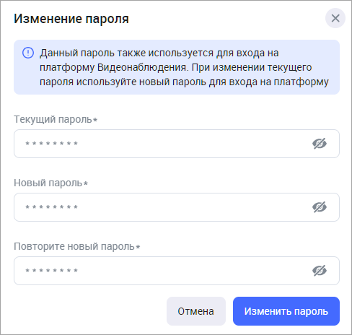Click the Повторите новый пароль label
The height and width of the screenshot is (335, 352).
74,246
